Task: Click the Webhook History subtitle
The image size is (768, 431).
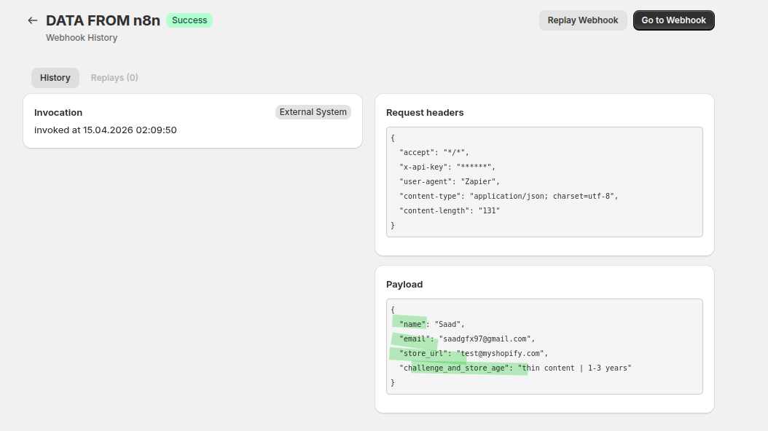Action: tap(82, 38)
